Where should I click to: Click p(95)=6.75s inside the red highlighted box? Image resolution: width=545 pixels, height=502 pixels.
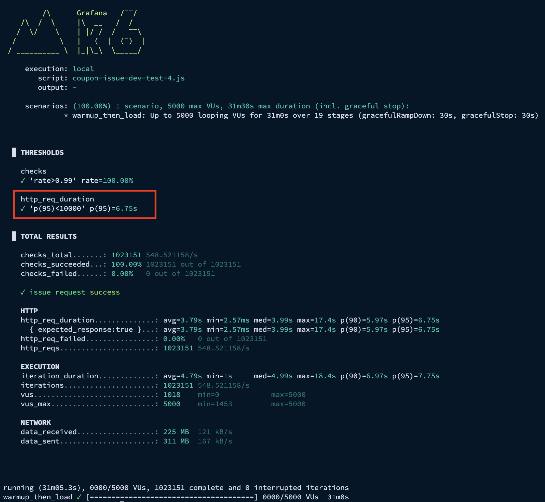click(113, 208)
